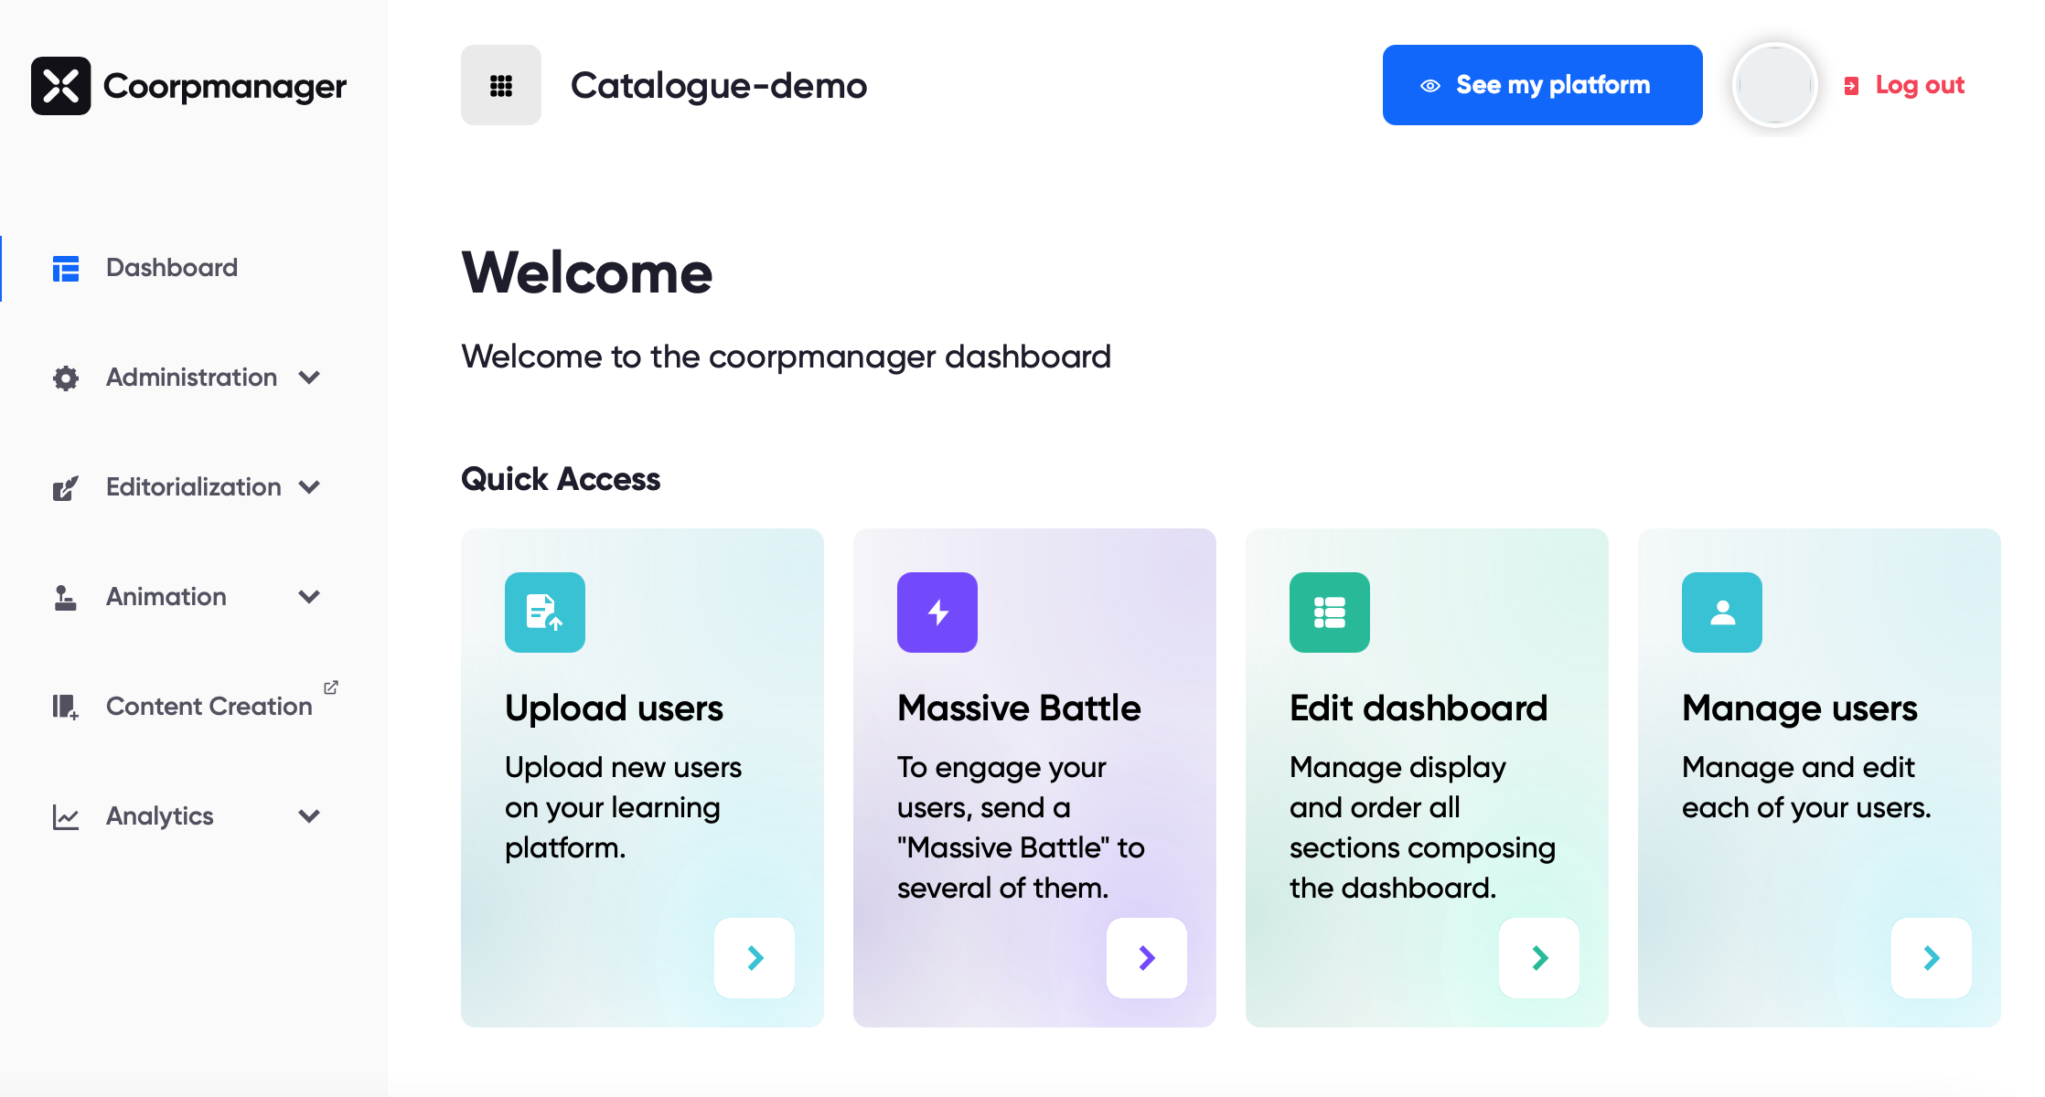Viewport: 2045px width, 1097px height.
Task: Open the Animation sidebar item
Action: (x=166, y=597)
